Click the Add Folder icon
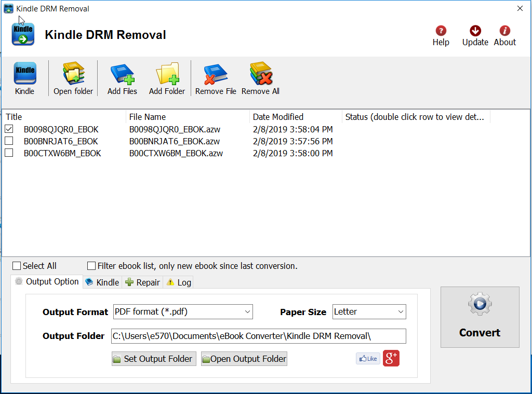This screenshot has width=532, height=394. coord(167,73)
